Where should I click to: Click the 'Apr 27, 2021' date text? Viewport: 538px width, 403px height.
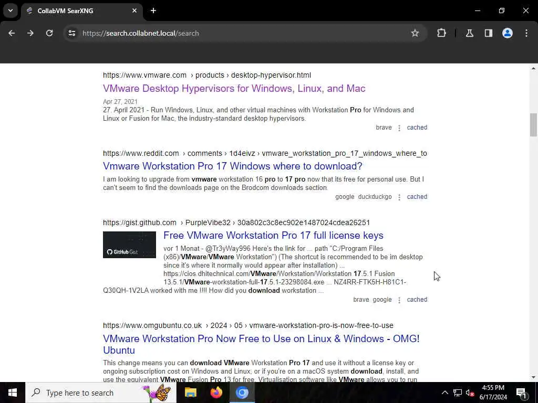pos(120,102)
